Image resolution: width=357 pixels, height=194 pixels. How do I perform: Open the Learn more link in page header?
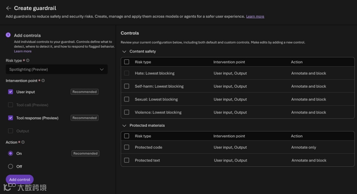(255, 16)
